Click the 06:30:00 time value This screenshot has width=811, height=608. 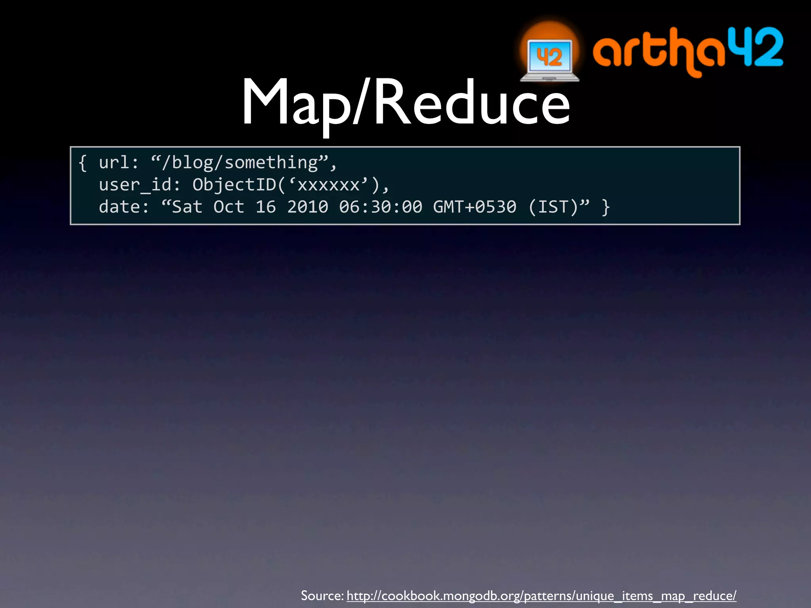[381, 207]
